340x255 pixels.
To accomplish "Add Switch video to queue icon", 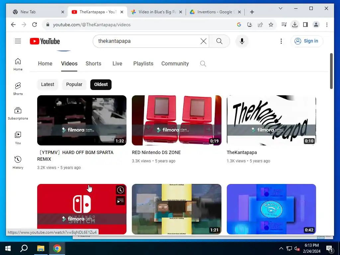I will click(120, 201).
